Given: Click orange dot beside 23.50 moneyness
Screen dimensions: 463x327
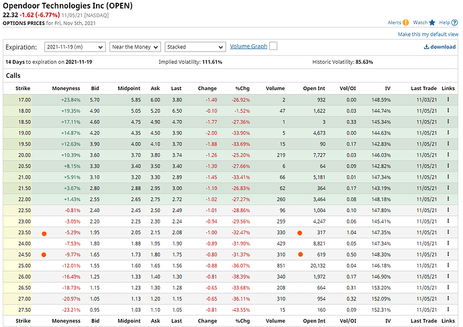Looking at the screenshot, I should (x=44, y=234).
